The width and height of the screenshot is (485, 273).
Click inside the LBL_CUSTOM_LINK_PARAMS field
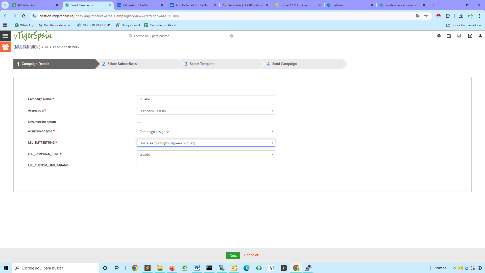206,166
